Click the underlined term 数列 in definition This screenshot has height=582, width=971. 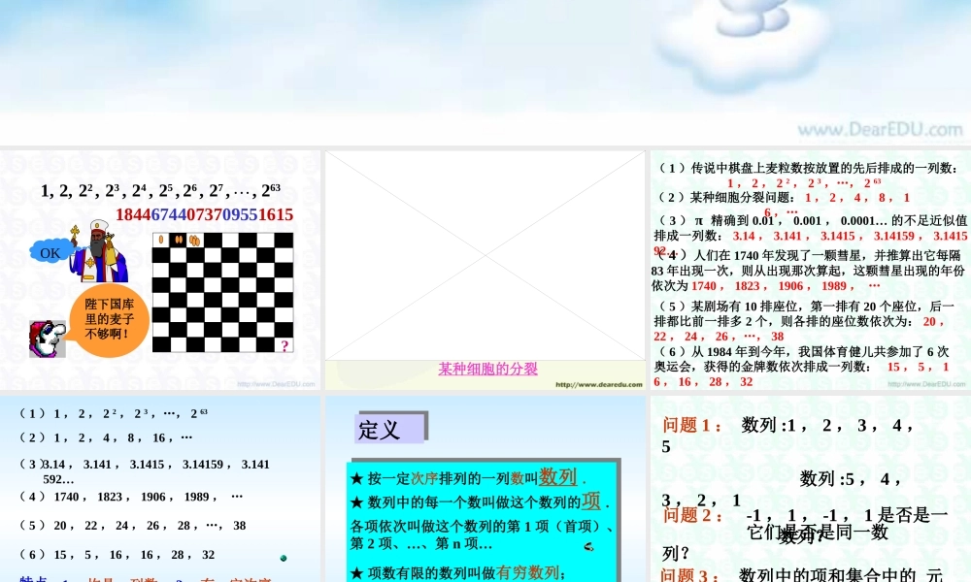(558, 476)
